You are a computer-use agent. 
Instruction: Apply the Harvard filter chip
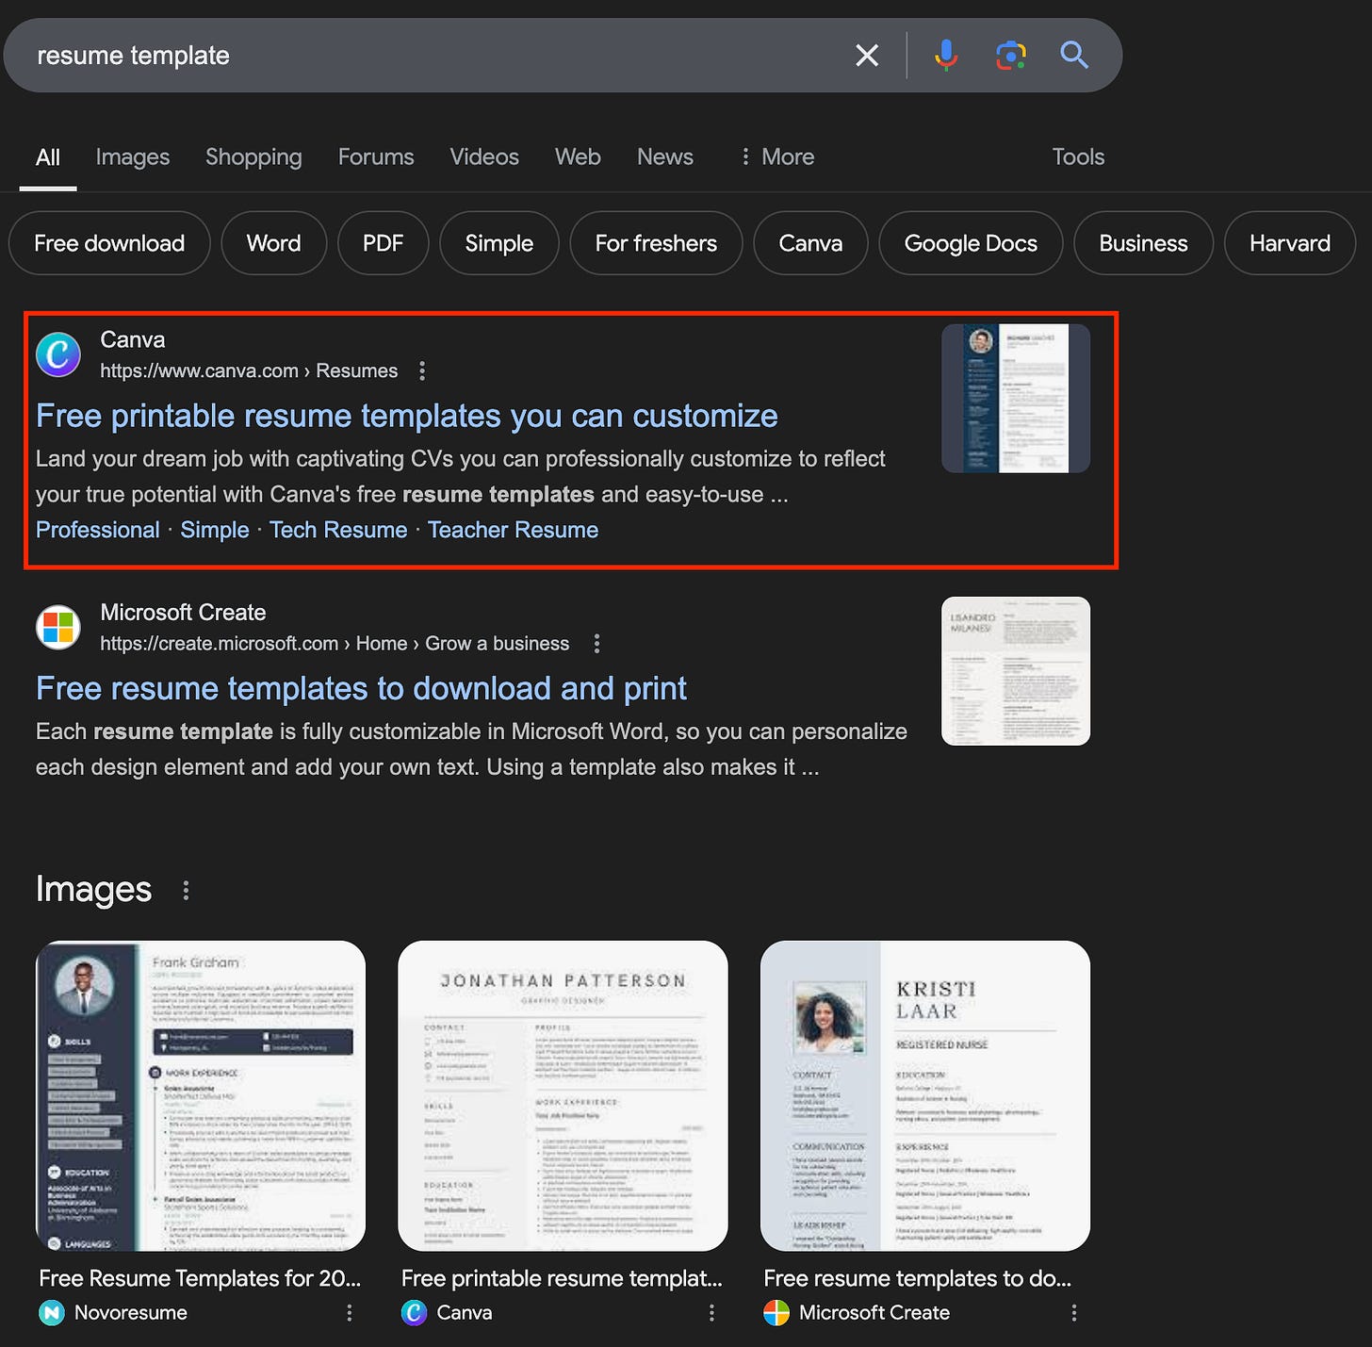coord(1290,243)
